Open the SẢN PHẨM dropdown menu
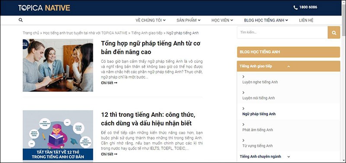Screen dimensions: 346x163 pyautogui.click(x=189, y=20)
